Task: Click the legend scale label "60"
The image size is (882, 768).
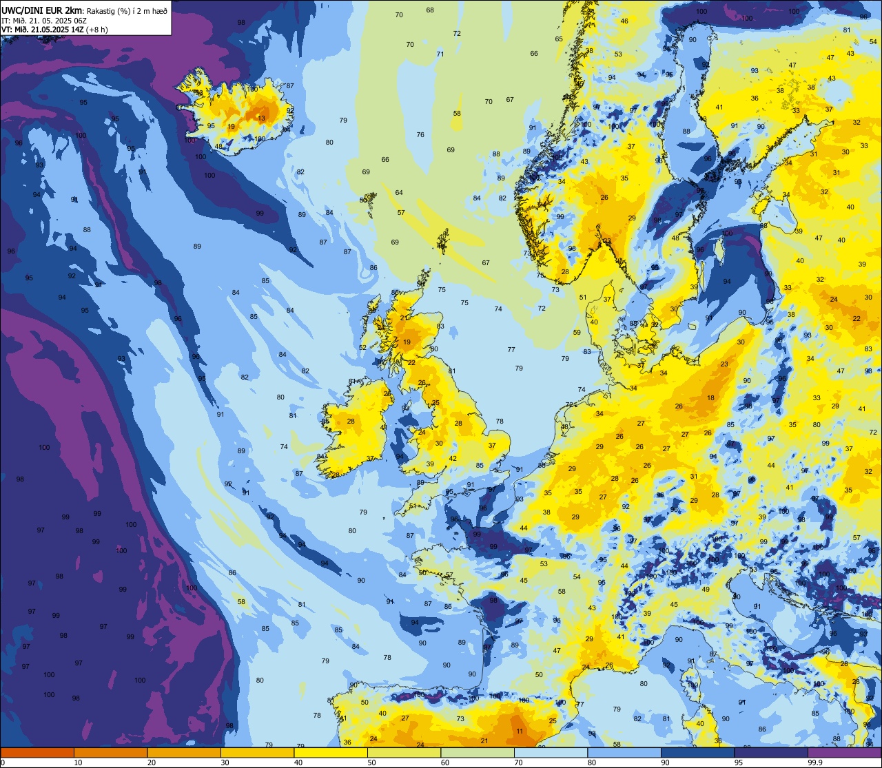Action: click(445, 762)
